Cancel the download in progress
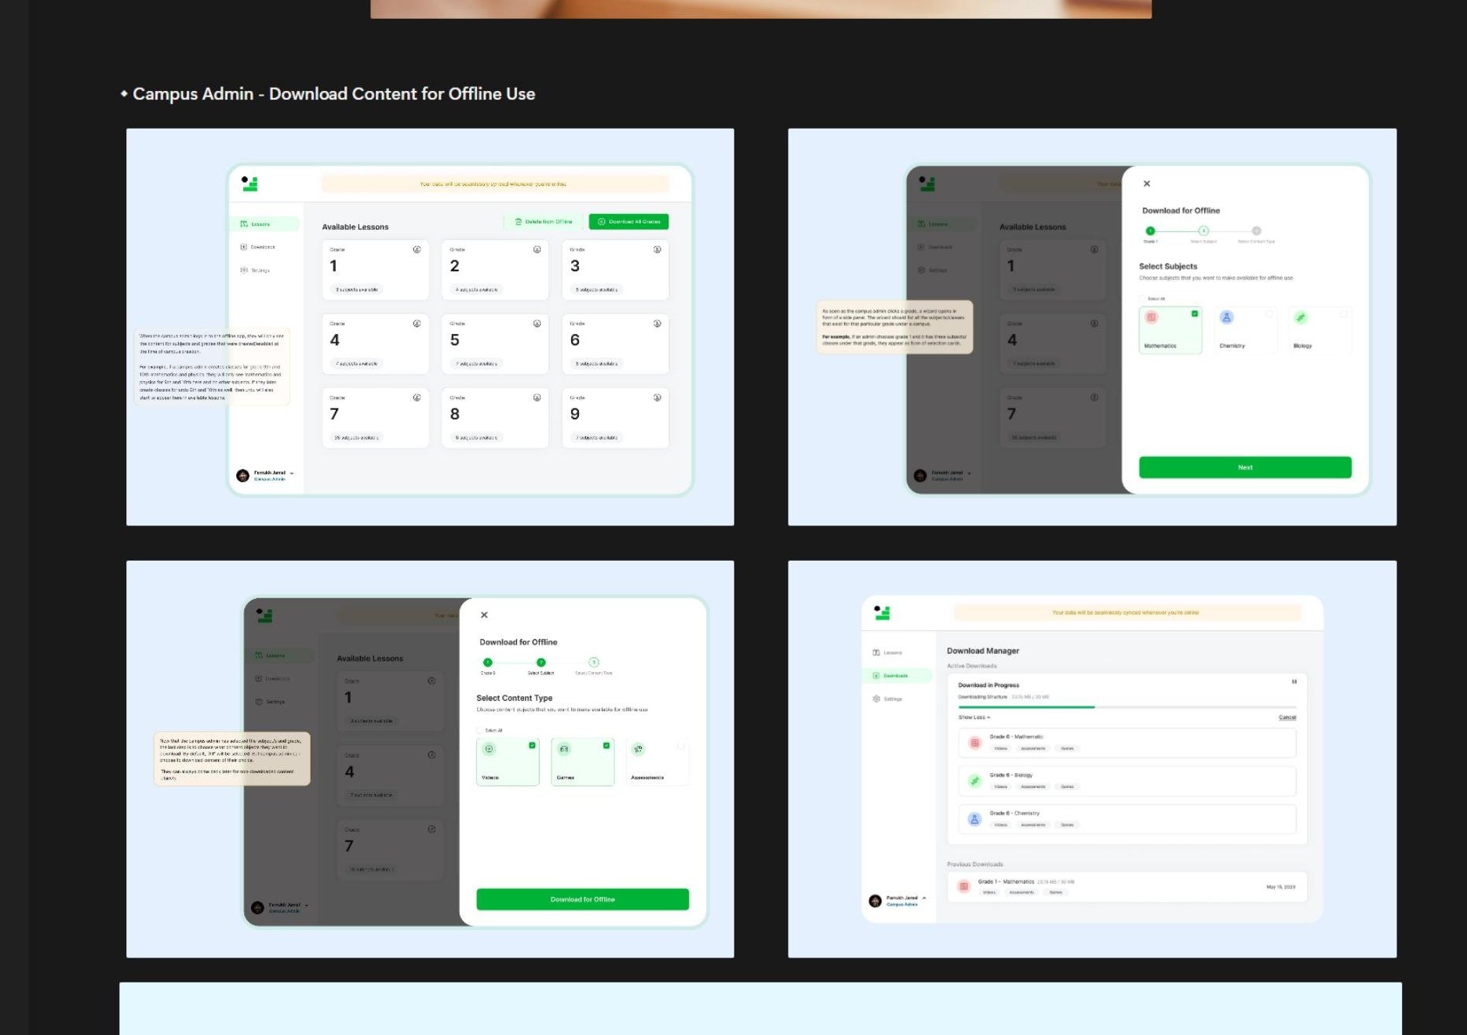Image resolution: width=1467 pixels, height=1035 pixels. [1287, 717]
